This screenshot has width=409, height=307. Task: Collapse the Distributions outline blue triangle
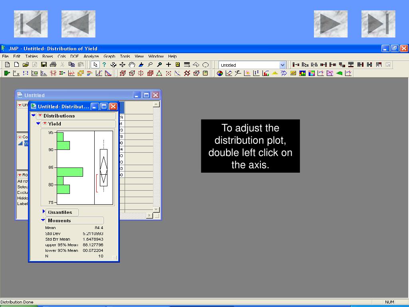pyautogui.click(x=34, y=115)
